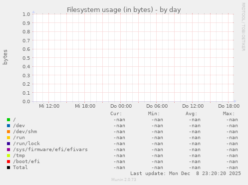Select the /boot/efi legend label
This screenshot has height=185, width=248.
click(x=26, y=162)
